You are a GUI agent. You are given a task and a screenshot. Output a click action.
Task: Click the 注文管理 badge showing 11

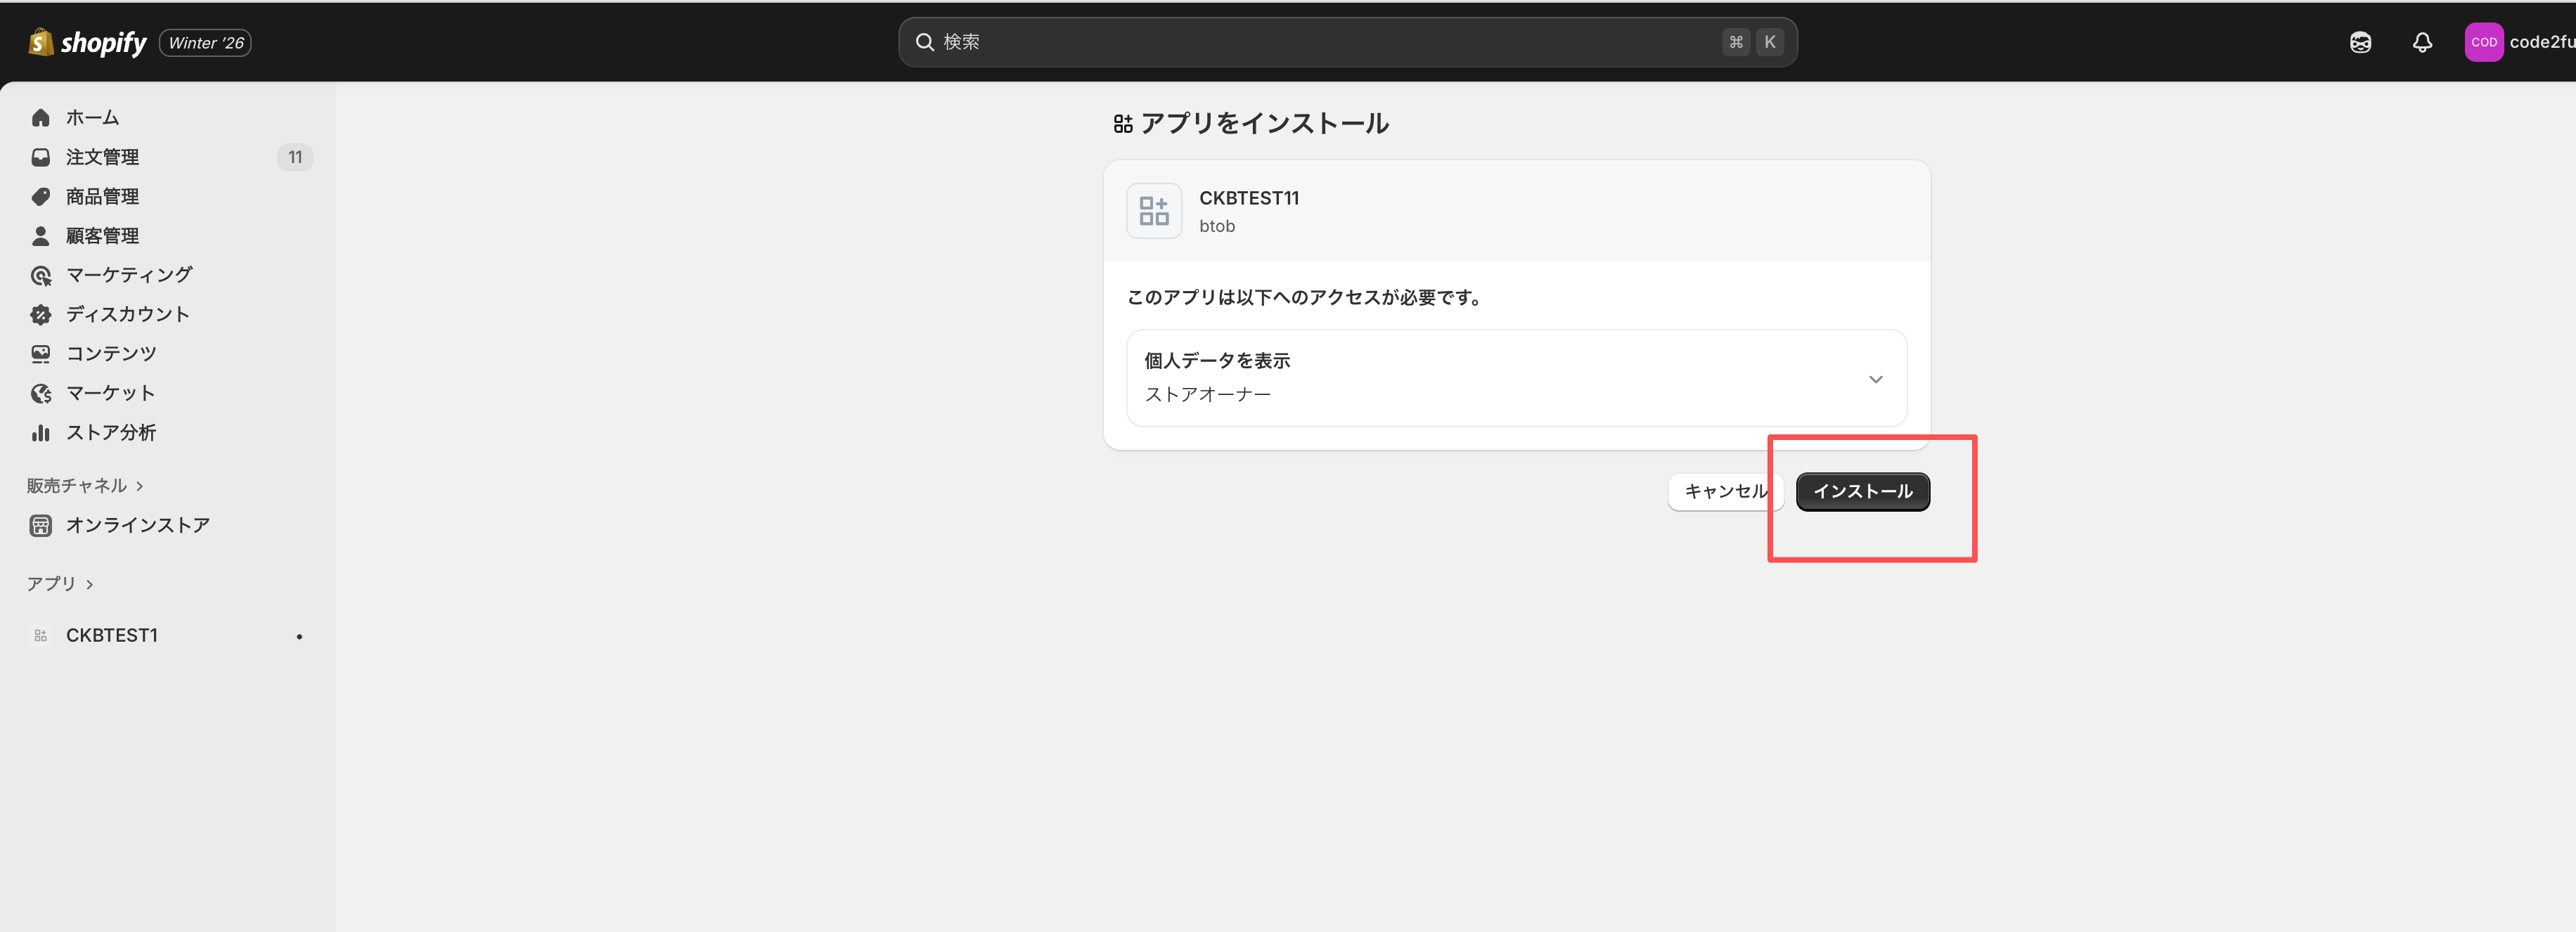pos(294,157)
